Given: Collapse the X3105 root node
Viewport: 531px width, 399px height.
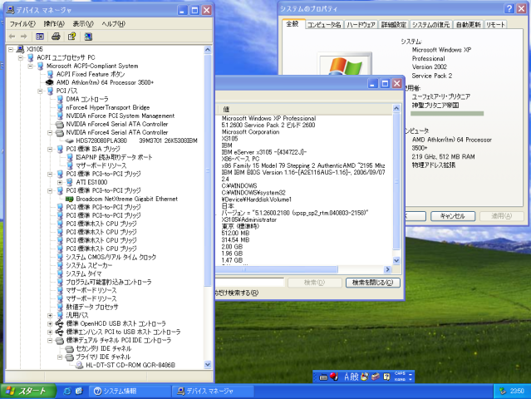Looking at the screenshot, I should click(x=11, y=49).
